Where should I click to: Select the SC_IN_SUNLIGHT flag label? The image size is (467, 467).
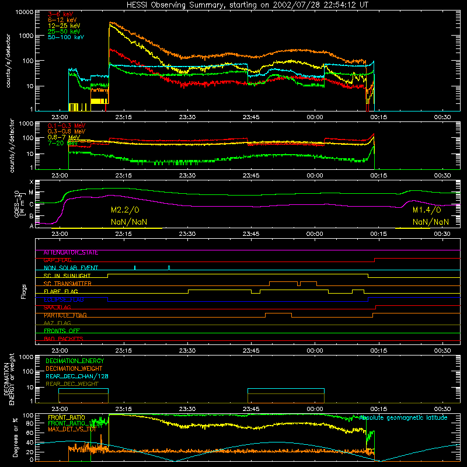(x=67, y=276)
